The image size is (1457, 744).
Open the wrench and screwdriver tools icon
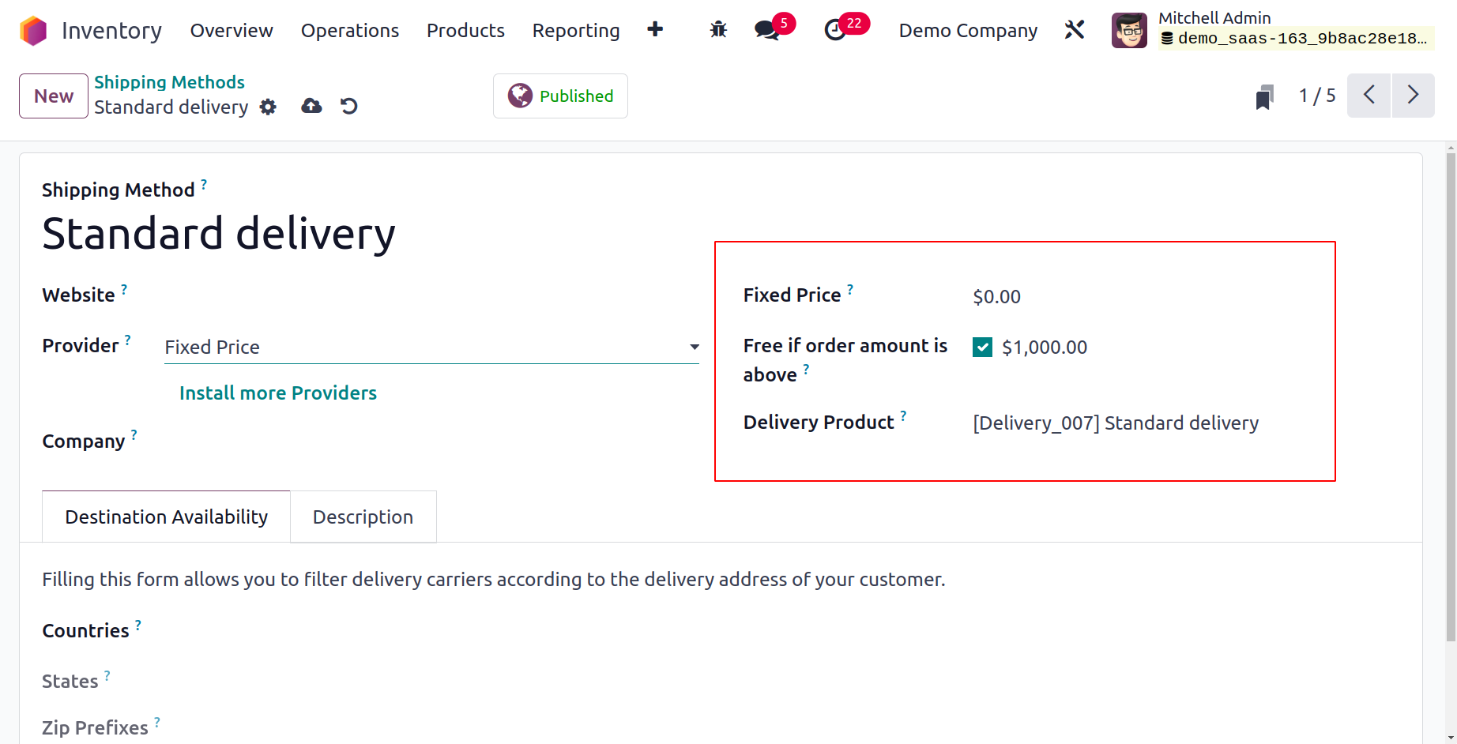[1075, 30]
